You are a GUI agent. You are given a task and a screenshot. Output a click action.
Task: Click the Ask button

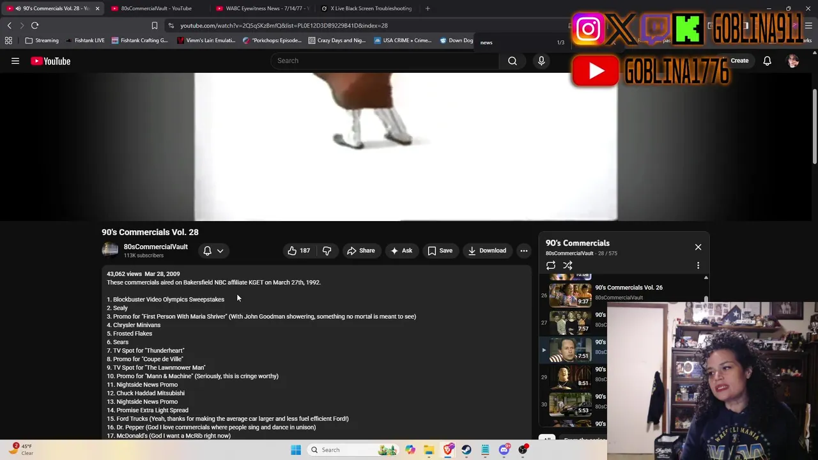click(x=401, y=250)
